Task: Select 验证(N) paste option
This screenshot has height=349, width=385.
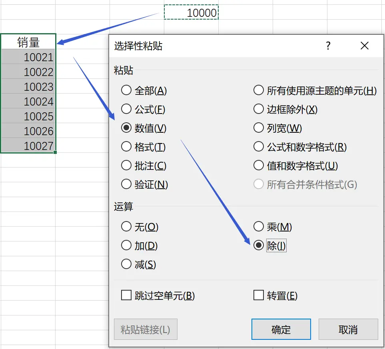Action: 126,184
